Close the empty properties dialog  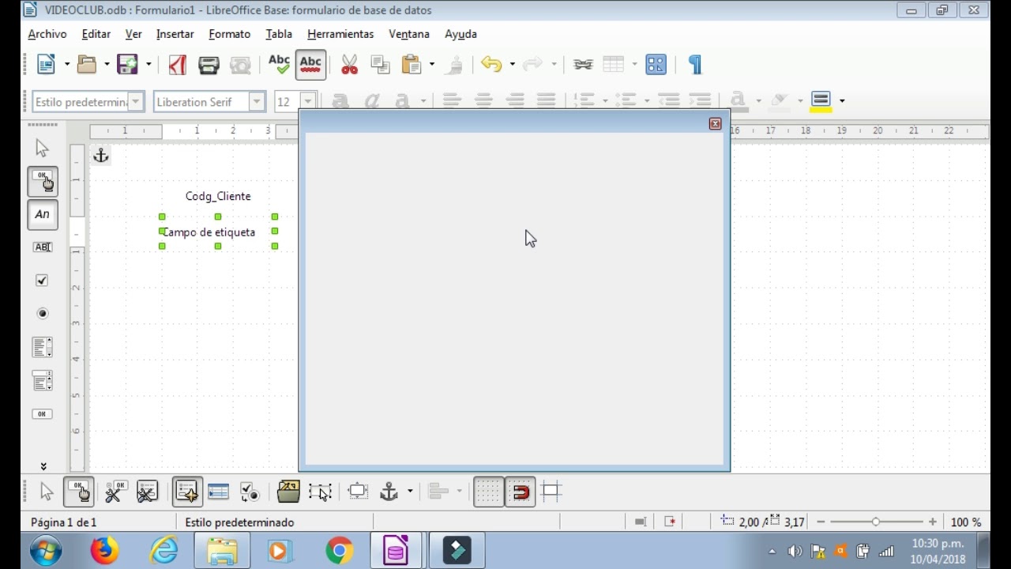[715, 123]
